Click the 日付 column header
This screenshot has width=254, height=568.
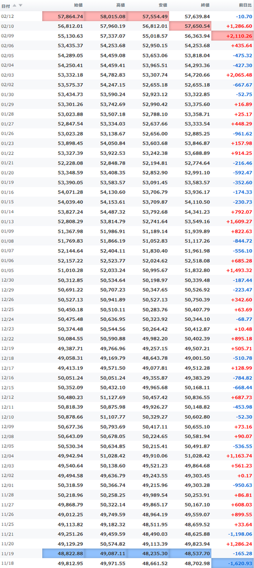coord(6,6)
